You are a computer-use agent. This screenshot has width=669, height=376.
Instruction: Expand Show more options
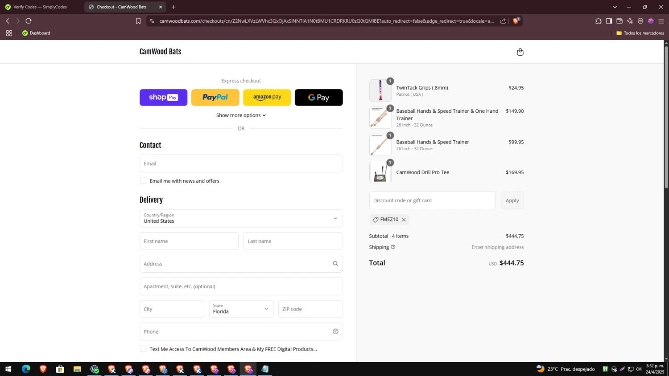[241, 115]
